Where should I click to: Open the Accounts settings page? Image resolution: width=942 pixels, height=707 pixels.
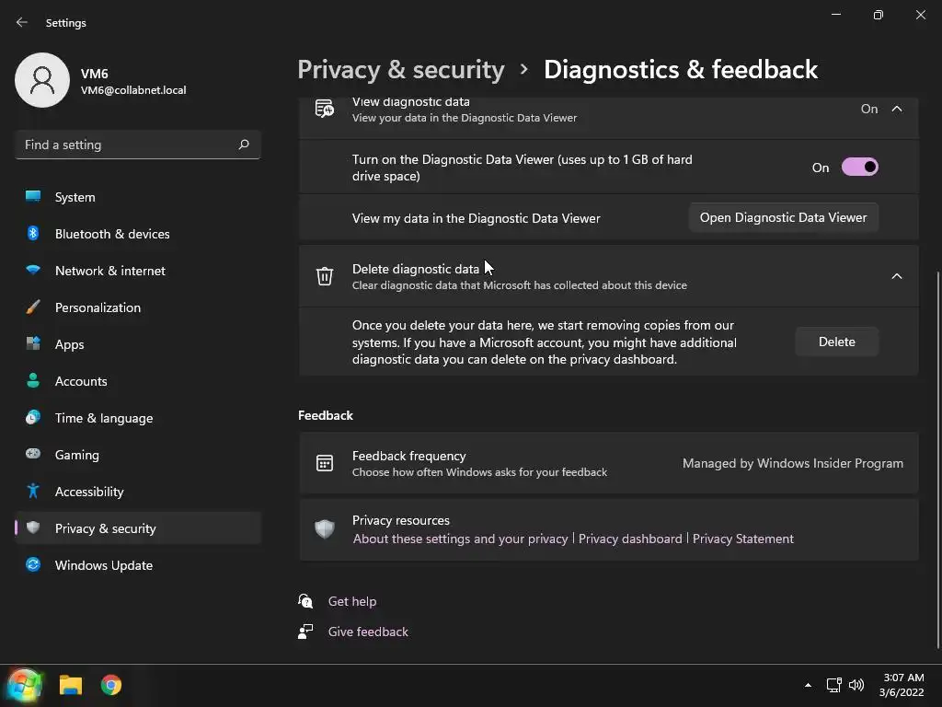[x=81, y=381]
